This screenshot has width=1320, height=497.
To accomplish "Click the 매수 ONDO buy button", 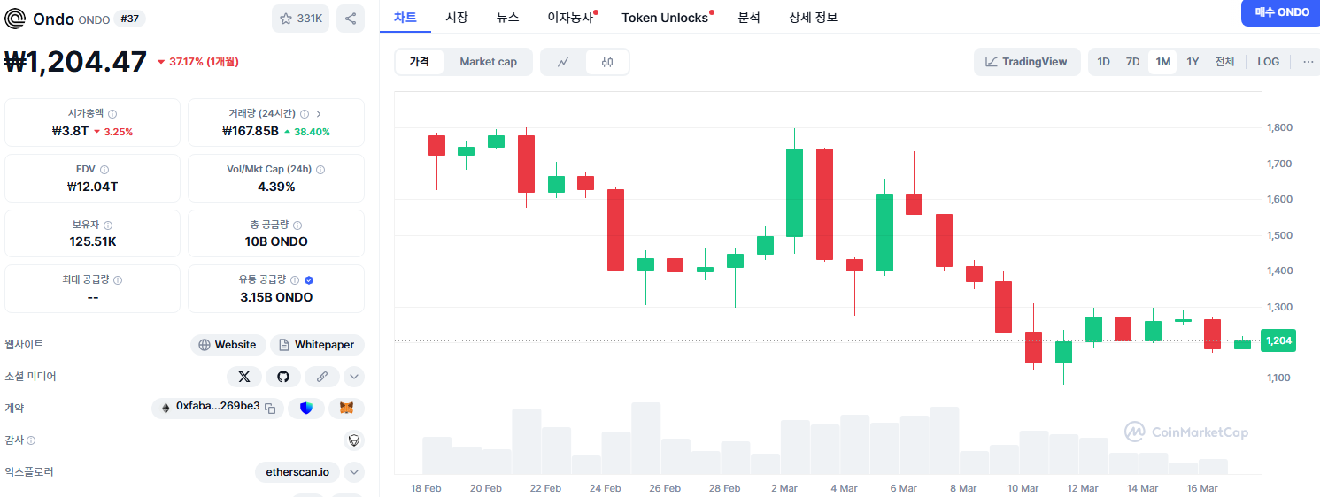I will pos(1280,12).
